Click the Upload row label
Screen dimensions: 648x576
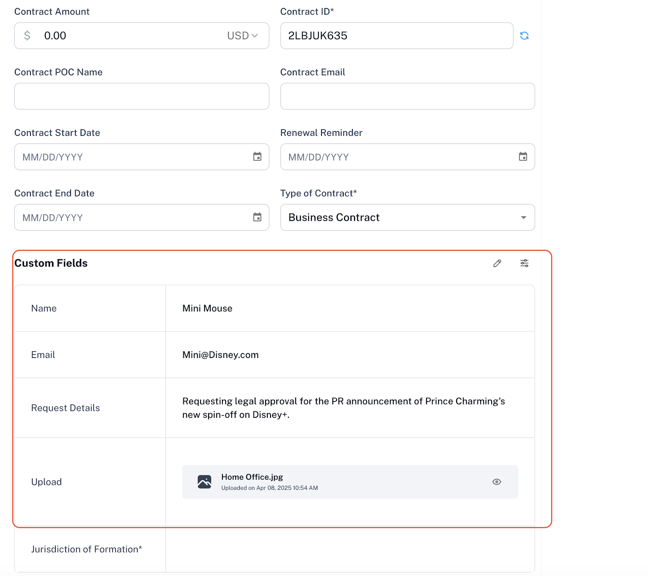click(47, 482)
